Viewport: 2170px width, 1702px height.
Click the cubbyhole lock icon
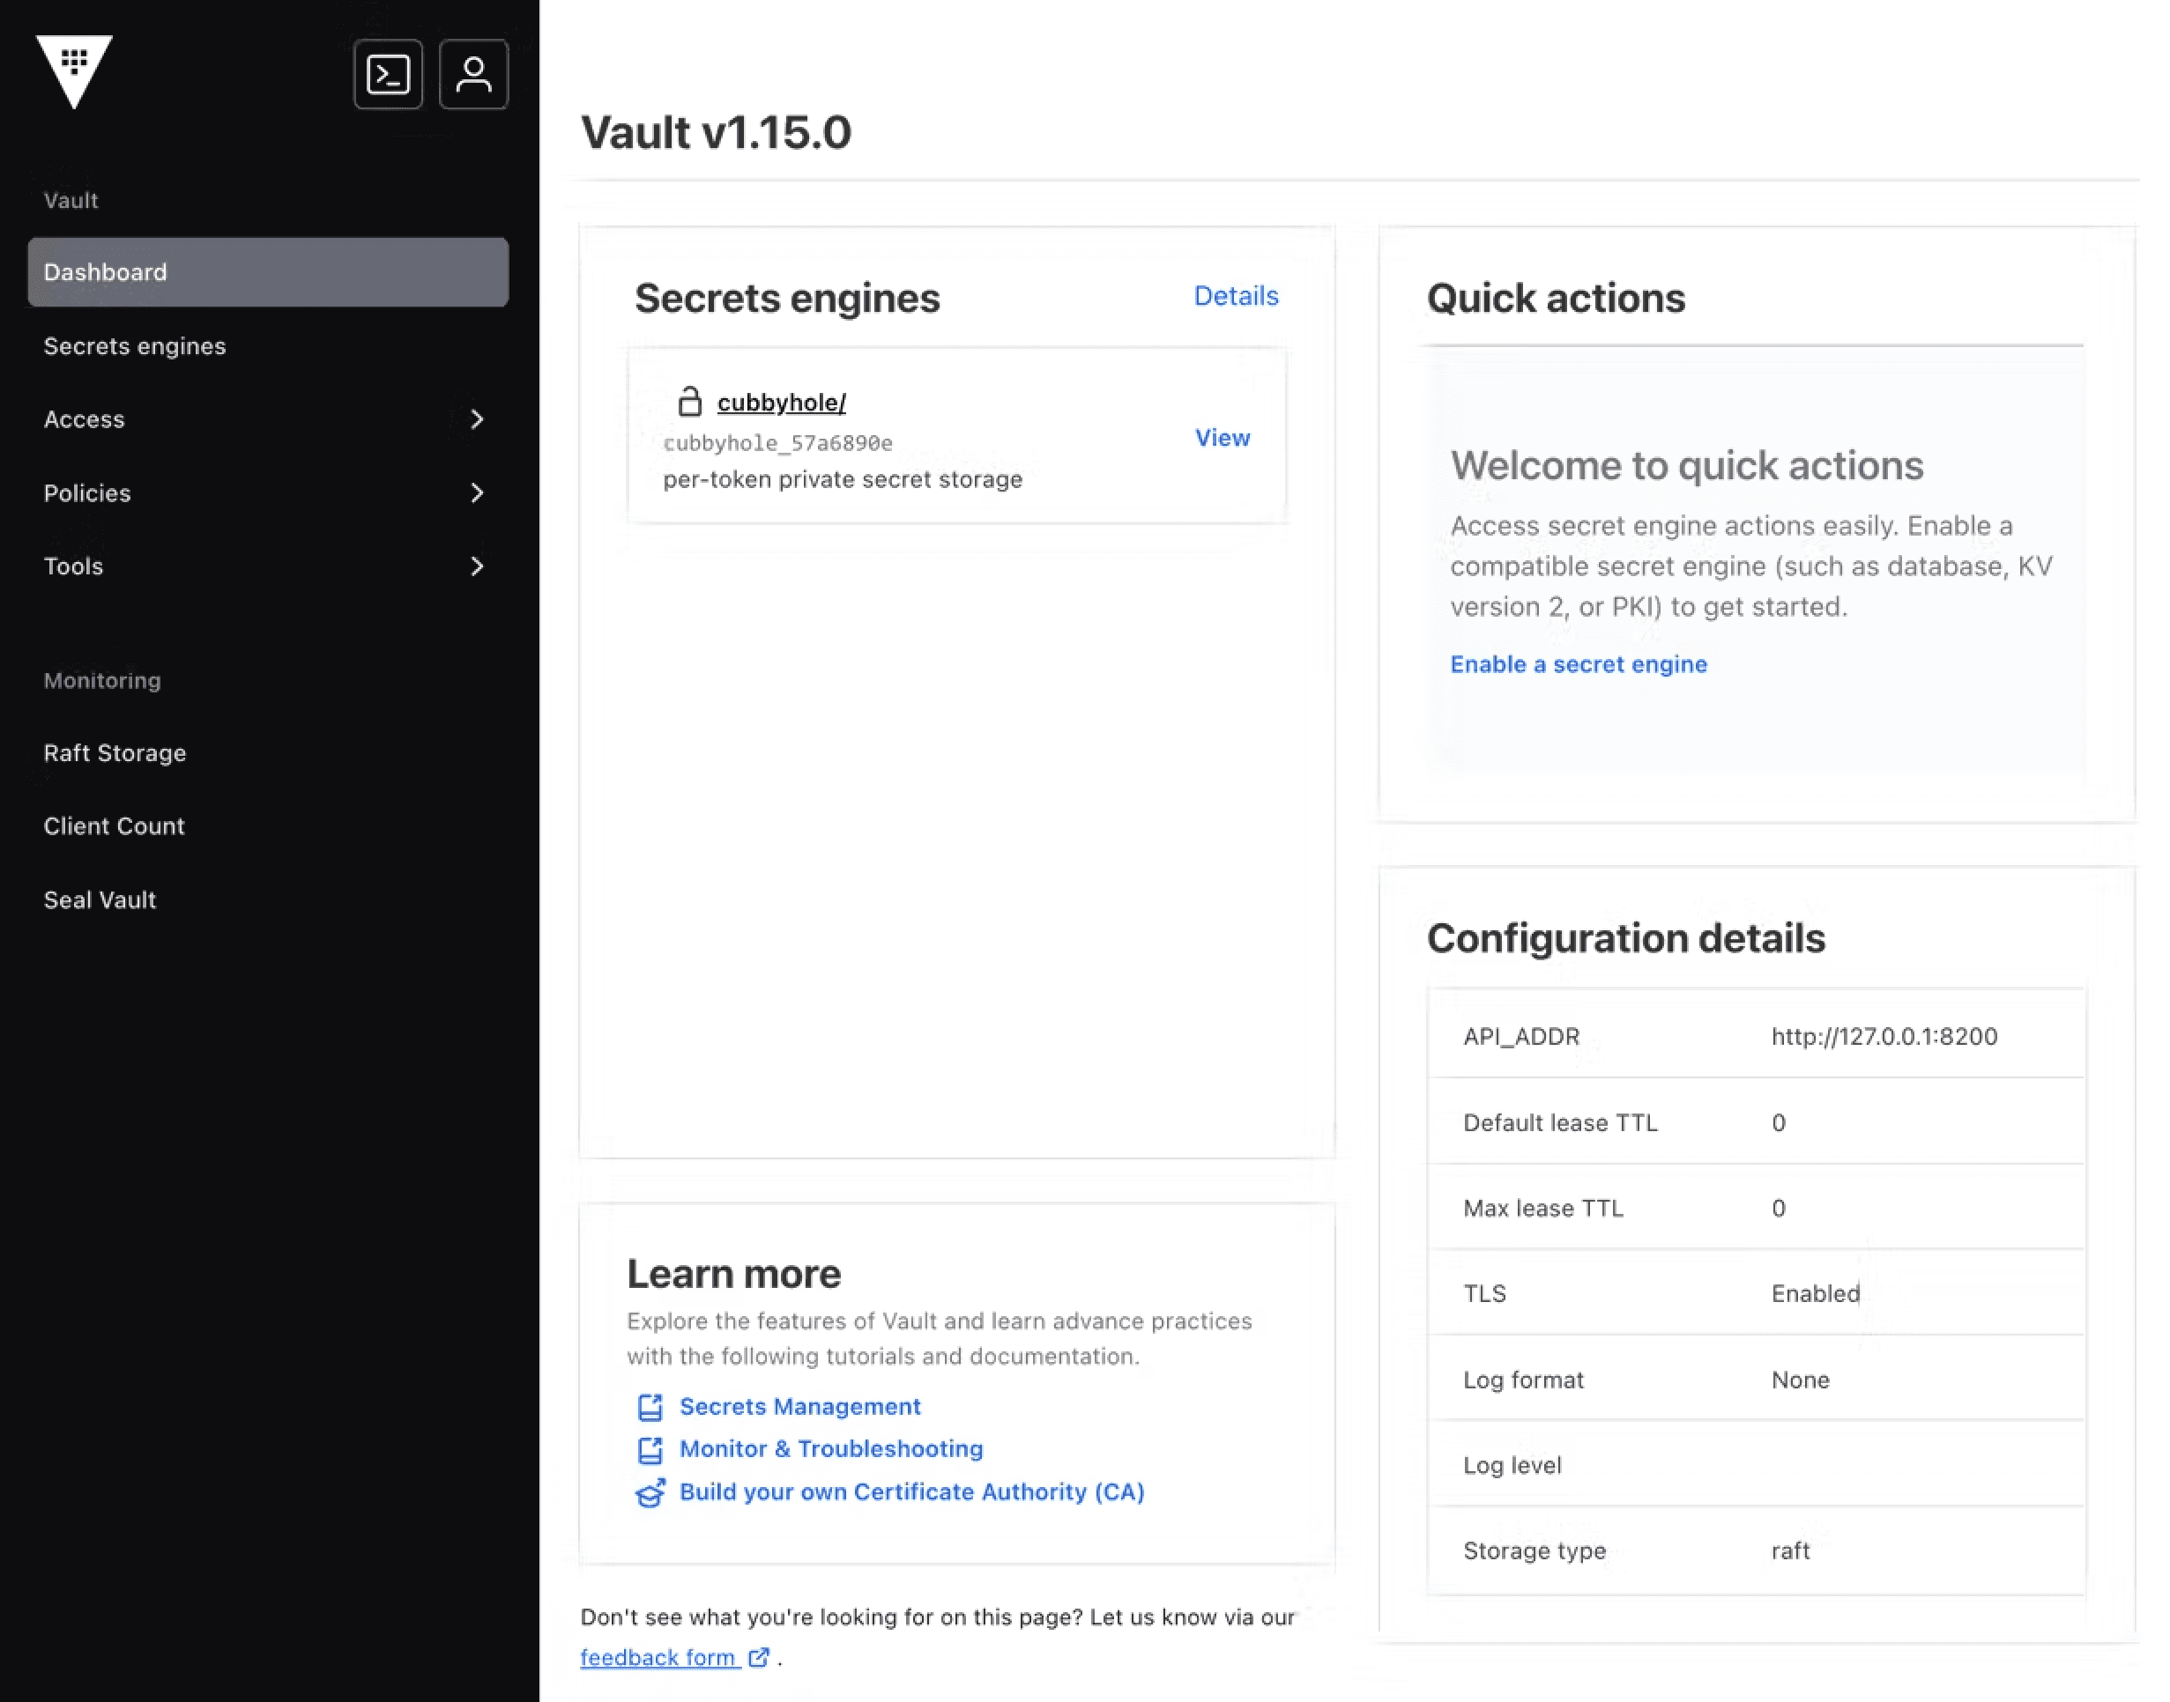[690, 402]
